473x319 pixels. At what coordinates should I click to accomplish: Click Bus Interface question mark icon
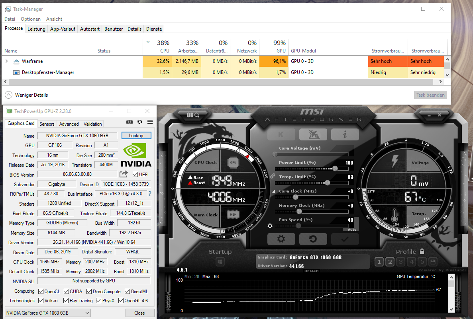[x=150, y=194]
